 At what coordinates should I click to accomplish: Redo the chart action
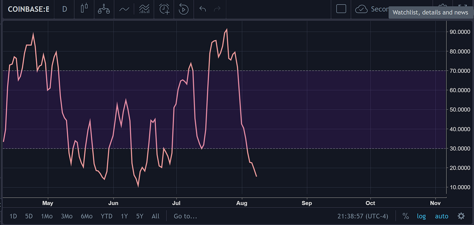tap(217, 9)
